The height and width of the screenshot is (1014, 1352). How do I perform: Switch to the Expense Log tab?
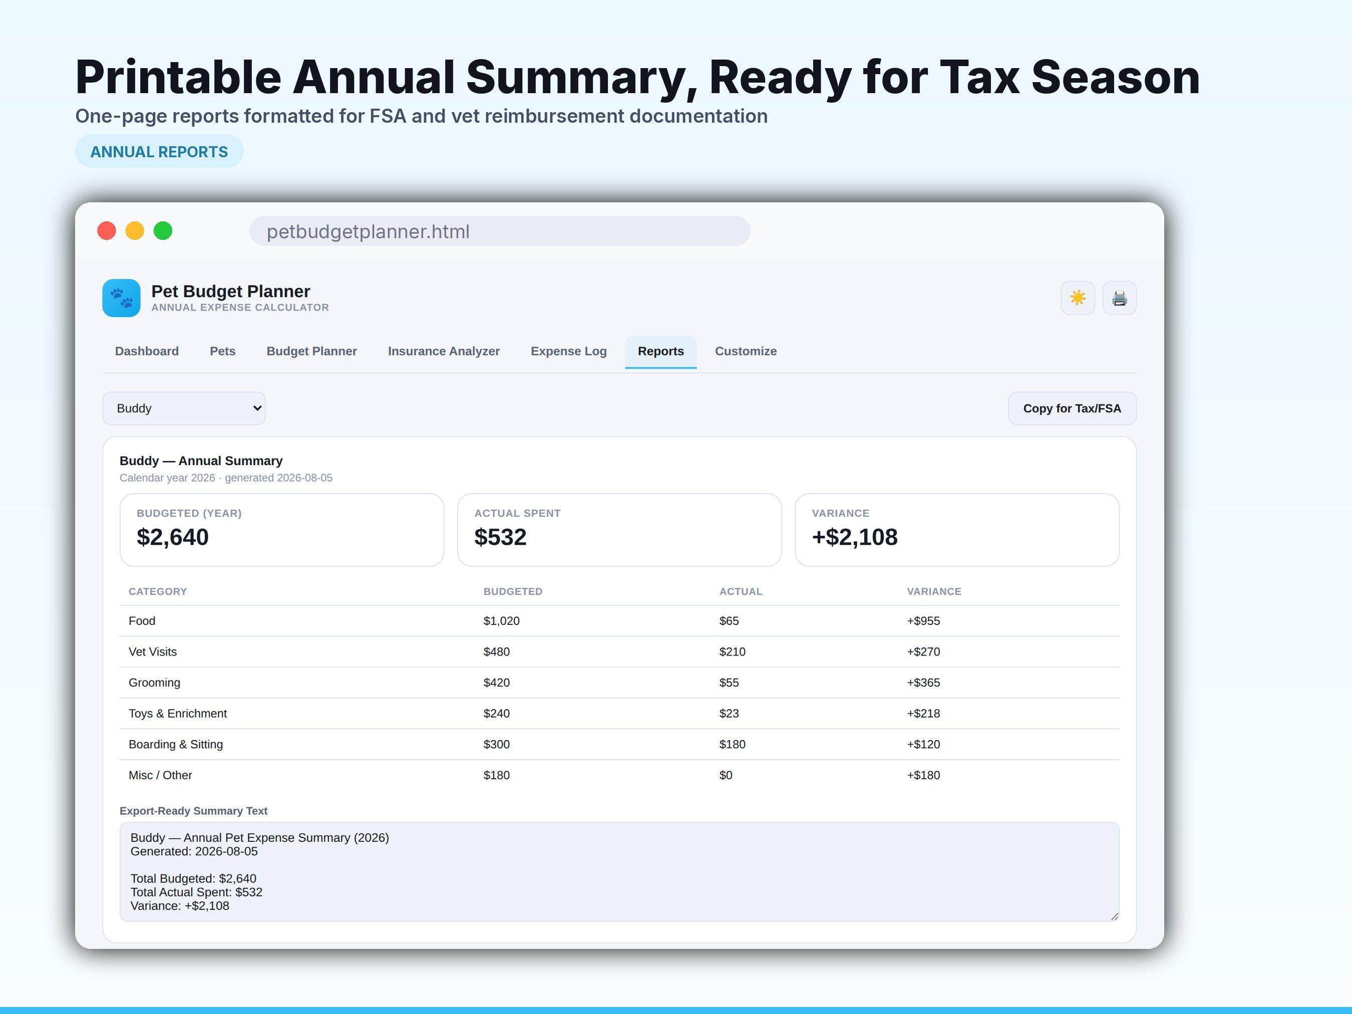pos(568,352)
